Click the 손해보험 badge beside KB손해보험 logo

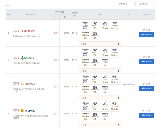click(x=16, y=84)
